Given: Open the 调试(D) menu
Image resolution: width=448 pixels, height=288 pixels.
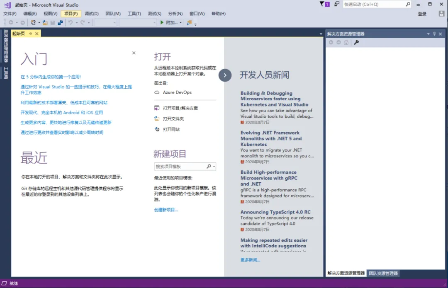Looking at the screenshot, I should (x=91, y=13).
